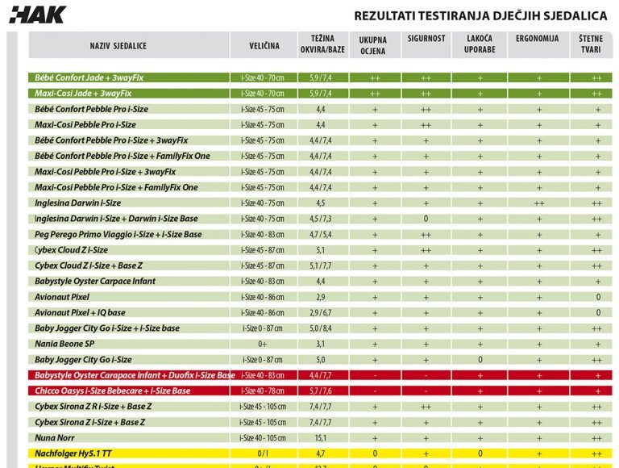Viewport: 619px width, 468px height.
Task: Select row 'Nania Beone SP'
Action: (320, 344)
